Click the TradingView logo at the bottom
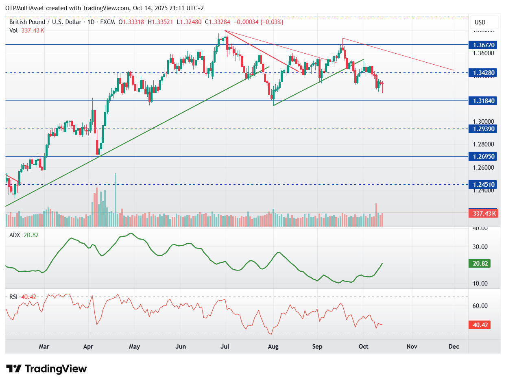Screen dimensions: 506x384 pyautogui.click(x=47, y=369)
